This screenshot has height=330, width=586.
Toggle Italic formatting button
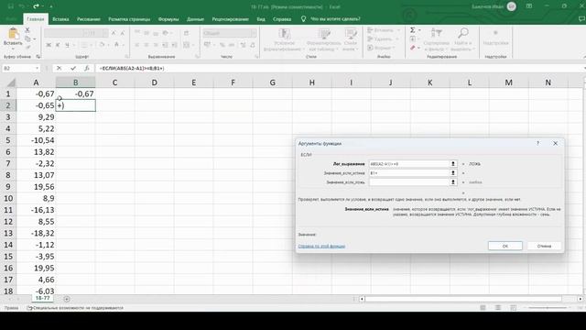[58, 45]
